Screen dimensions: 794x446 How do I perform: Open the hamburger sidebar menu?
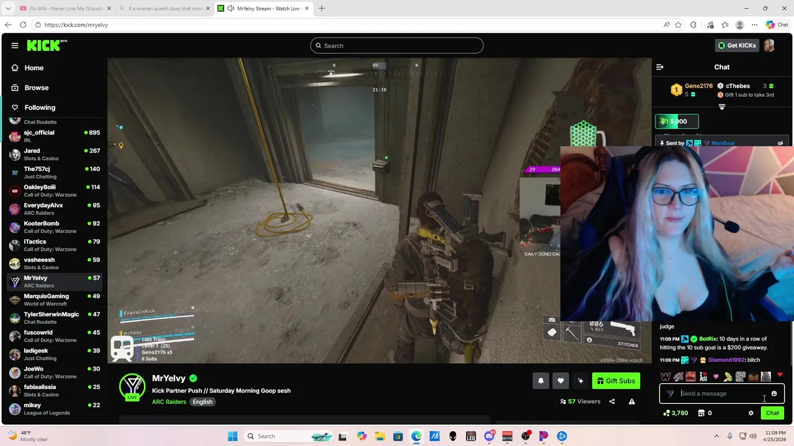(x=15, y=45)
